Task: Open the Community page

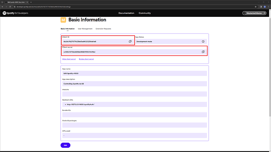Action: 145,13
